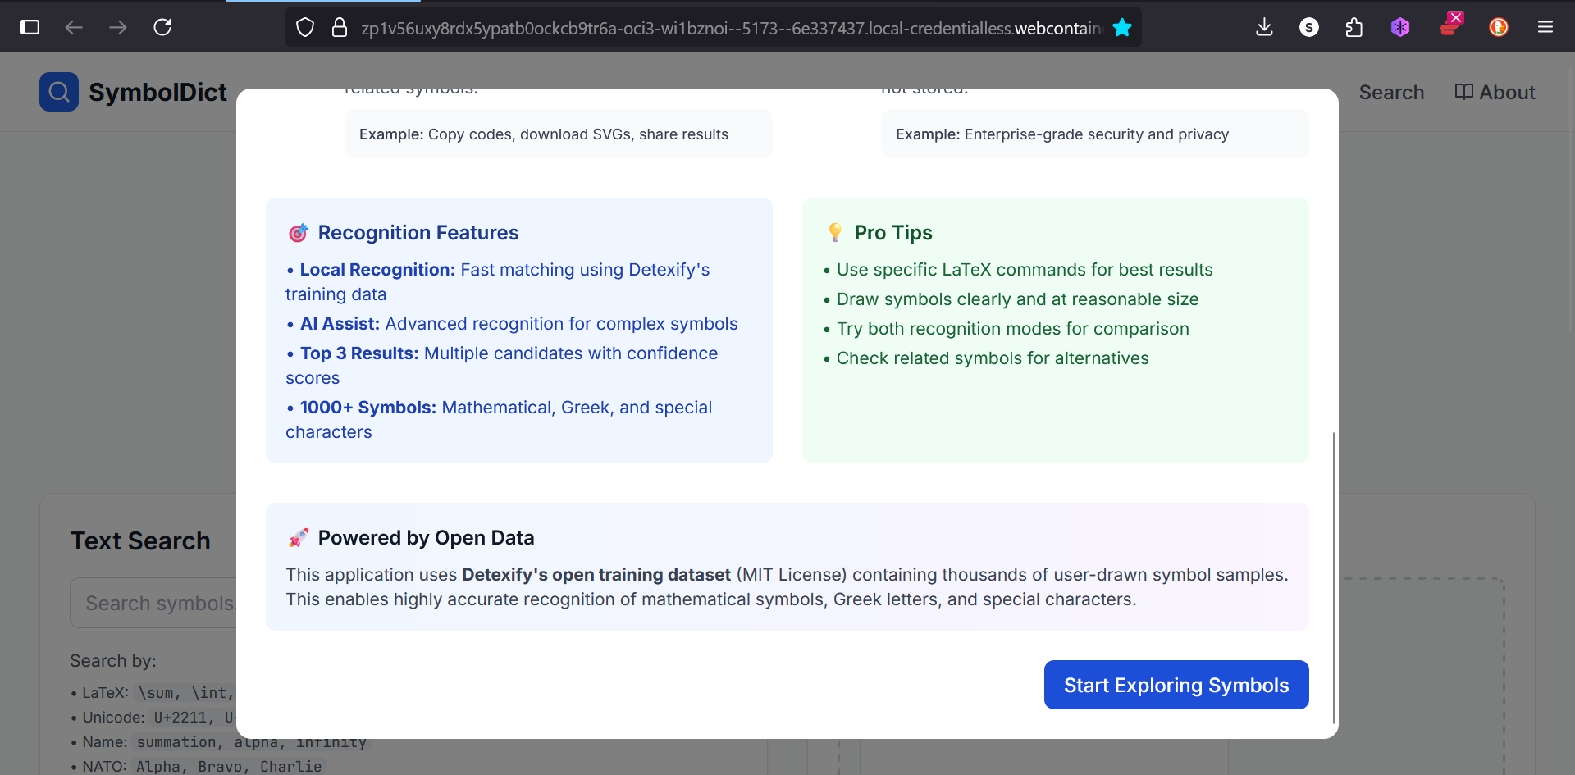Click the 'Powered by Open Data' heading
The height and width of the screenshot is (775, 1575).
[426, 538]
